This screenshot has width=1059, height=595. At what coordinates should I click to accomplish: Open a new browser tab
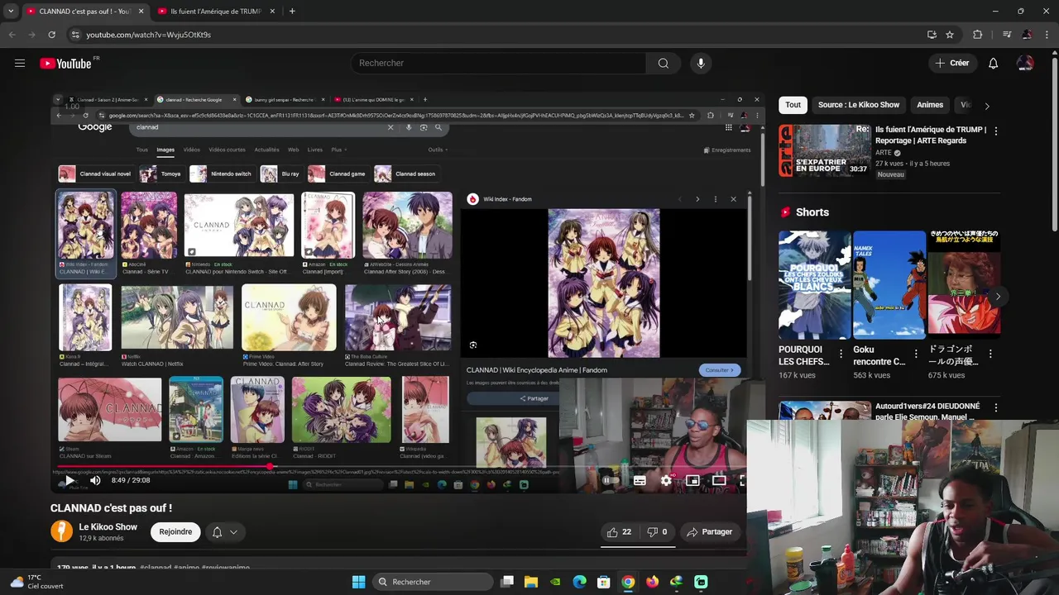coord(292,12)
